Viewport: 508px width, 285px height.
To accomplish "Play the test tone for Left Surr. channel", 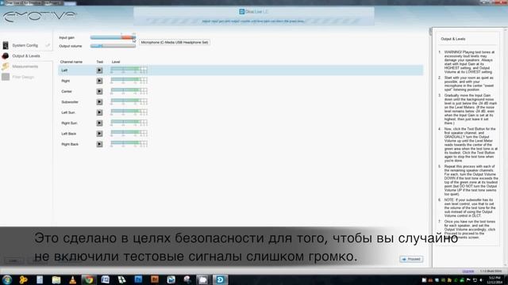I will click(99, 112).
